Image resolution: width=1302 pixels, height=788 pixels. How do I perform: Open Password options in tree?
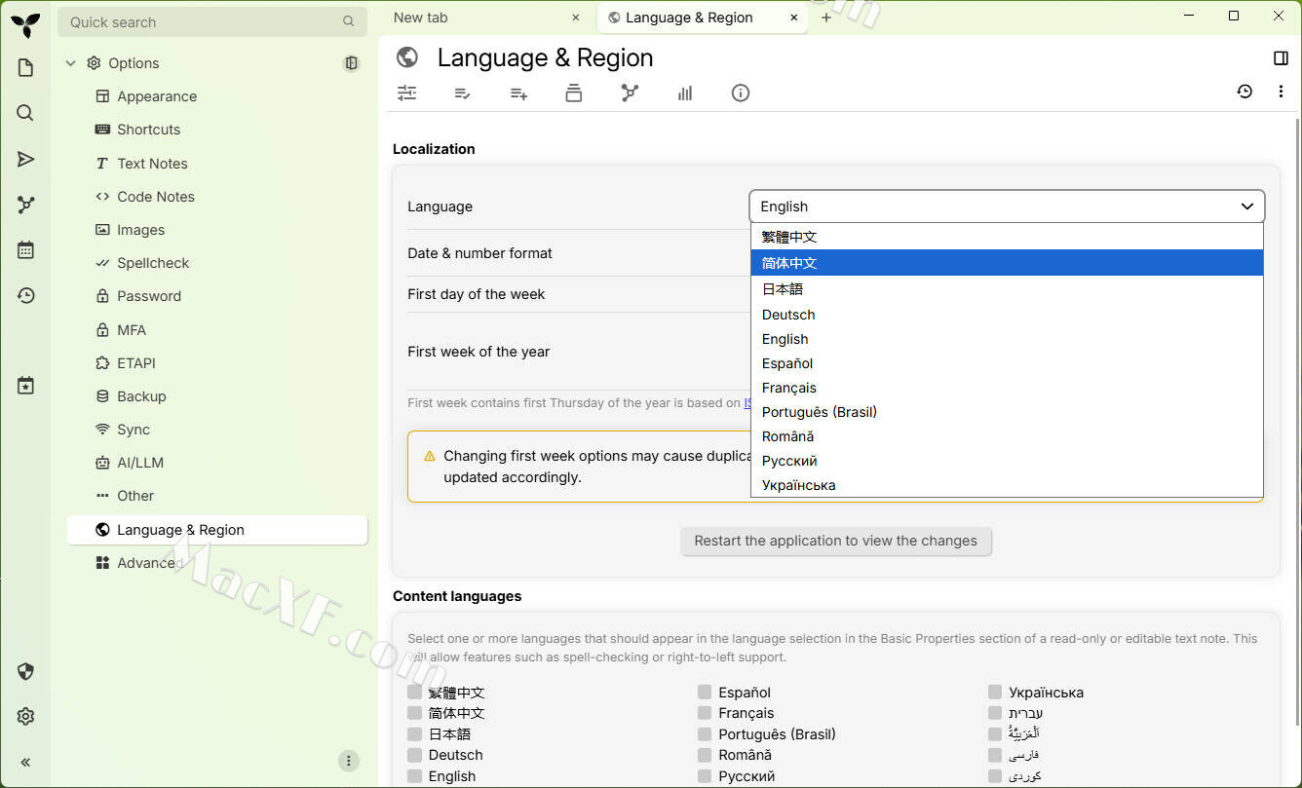pos(218,296)
